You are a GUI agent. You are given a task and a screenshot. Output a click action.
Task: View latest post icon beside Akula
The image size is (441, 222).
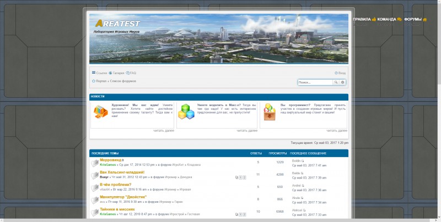[x=302, y=198]
